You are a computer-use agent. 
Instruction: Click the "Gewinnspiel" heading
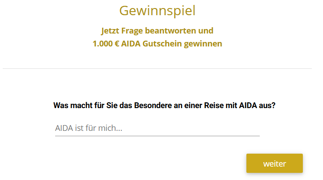pos(157,10)
